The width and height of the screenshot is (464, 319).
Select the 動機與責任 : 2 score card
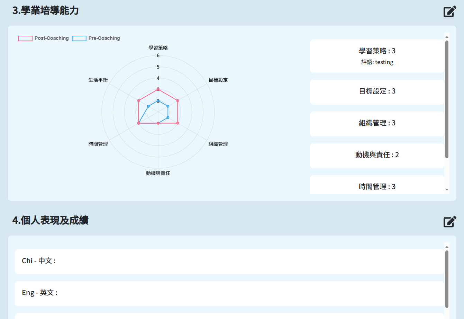tap(377, 156)
